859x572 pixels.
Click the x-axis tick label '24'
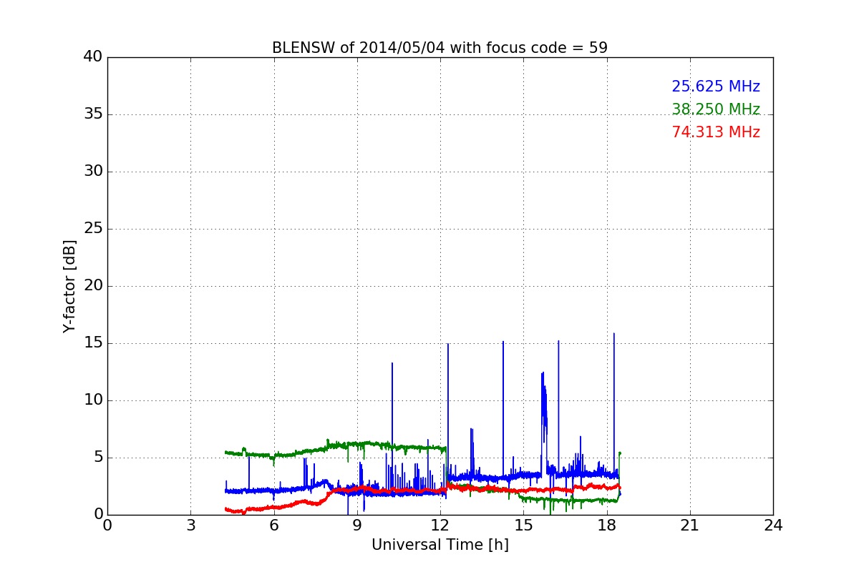773,526
